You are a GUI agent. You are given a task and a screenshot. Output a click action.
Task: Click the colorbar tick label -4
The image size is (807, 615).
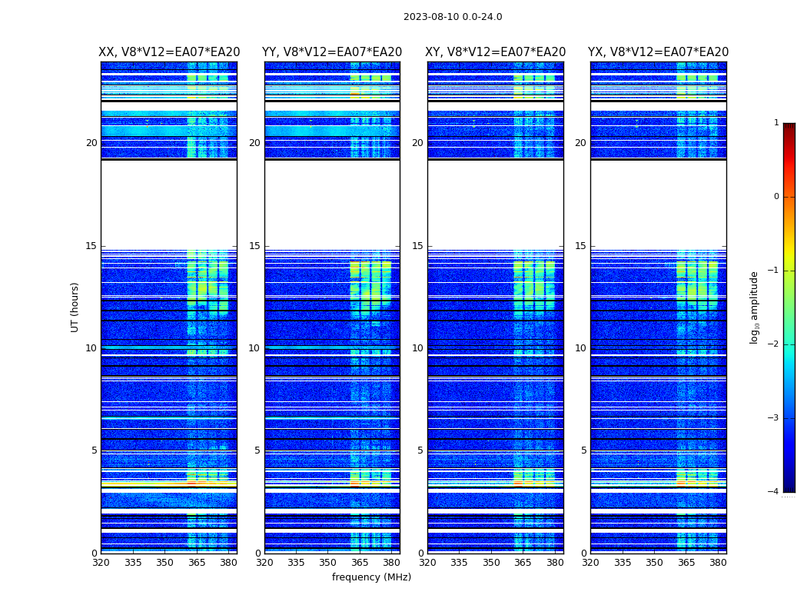775,492
